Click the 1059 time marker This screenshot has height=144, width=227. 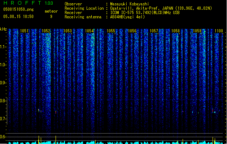197,31
